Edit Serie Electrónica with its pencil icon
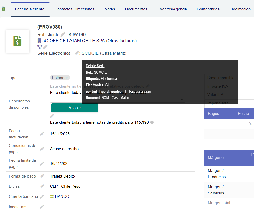Image resolution: width=254 pixels, height=211 pixels. coord(77,53)
